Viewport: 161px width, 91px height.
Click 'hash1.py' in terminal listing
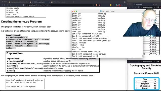click(76, 32)
